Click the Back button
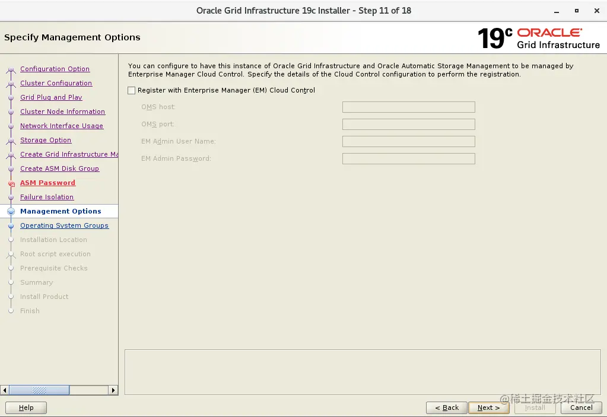This screenshot has height=417, width=607. (x=447, y=408)
